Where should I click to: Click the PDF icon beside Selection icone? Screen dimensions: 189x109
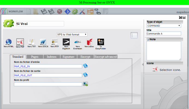coord(155,69)
